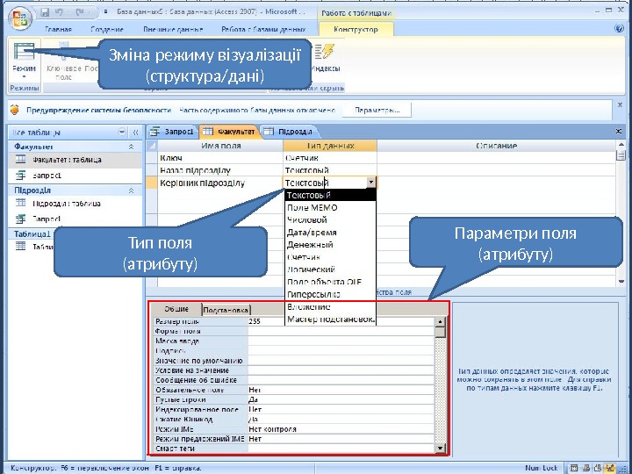Switch to PivotTable view from status bar
The width and height of the screenshot is (632, 474).
pyautogui.click(x=586, y=468)
